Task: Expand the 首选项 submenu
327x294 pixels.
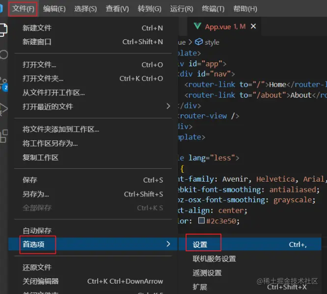Action: click(93, 244)
